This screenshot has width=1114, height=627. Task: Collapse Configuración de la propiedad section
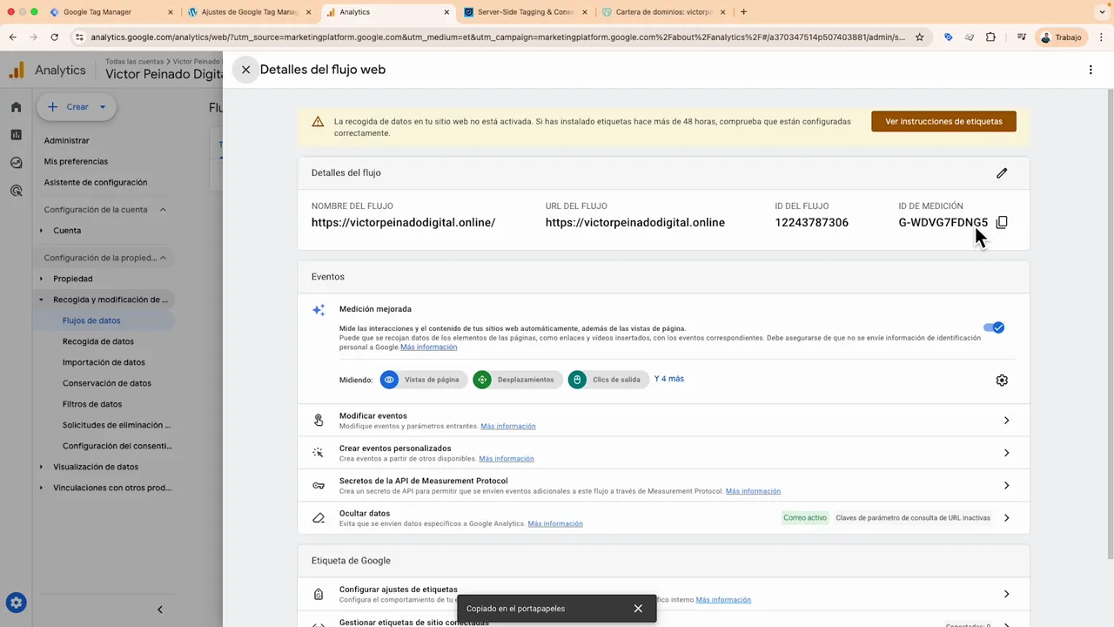click(x=162, y=258)
